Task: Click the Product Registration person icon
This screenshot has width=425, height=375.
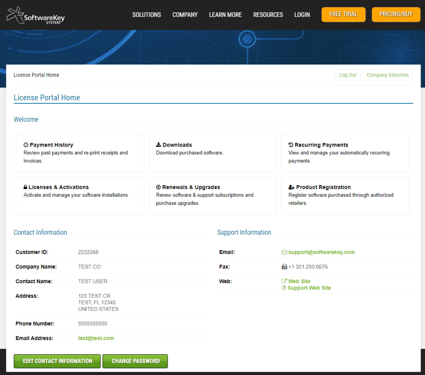Action: click(x=292, y=187)
